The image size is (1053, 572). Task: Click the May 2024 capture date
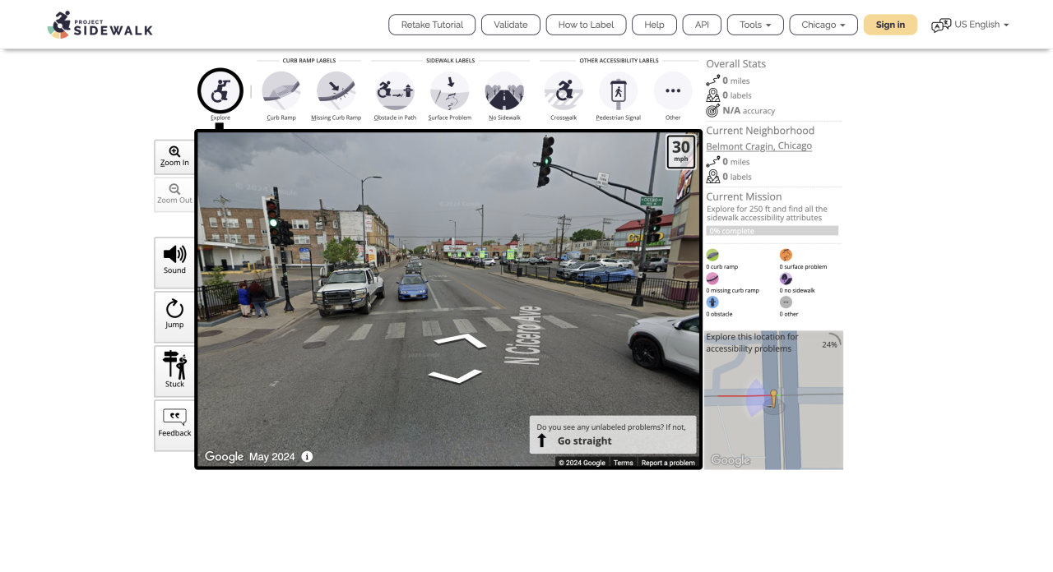(271, 457)
